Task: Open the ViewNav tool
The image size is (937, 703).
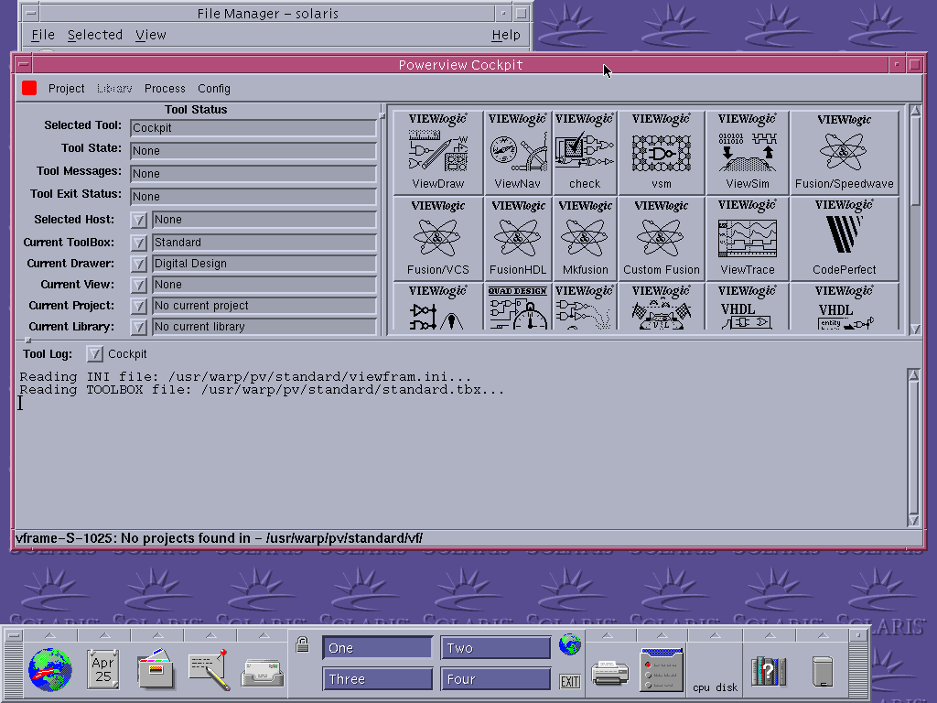Action: [x=518, y=152]
